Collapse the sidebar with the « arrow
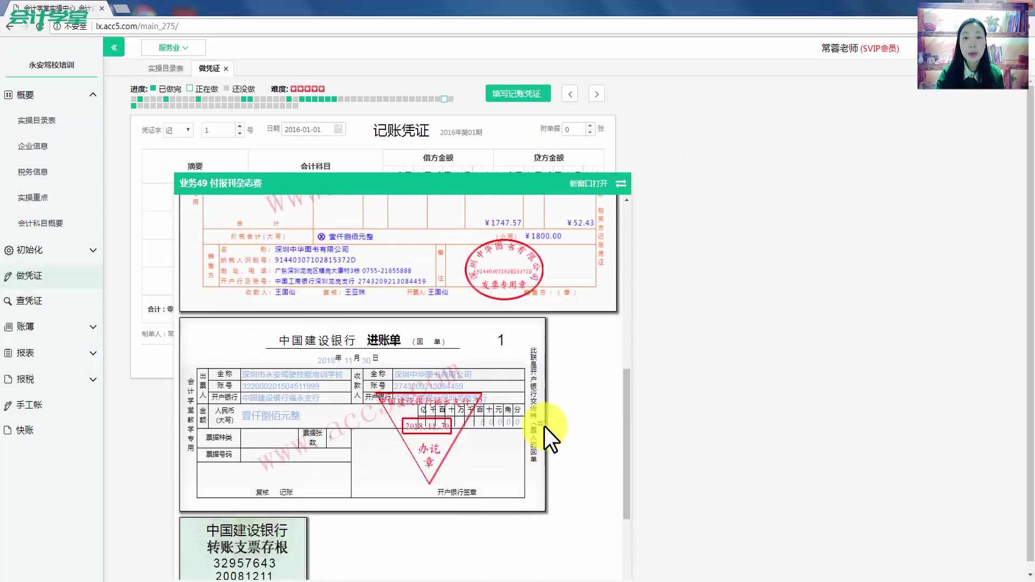Screen dimensions: 1035x582 tap(114, 47)
